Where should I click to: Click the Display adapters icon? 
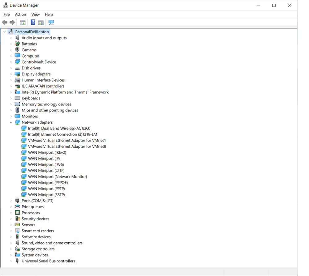tap(17, 74)
